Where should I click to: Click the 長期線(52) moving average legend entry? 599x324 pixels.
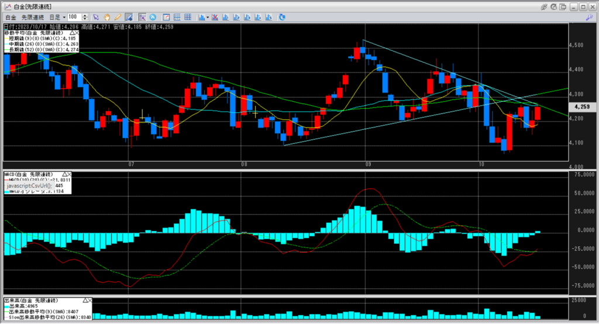[x=42, y=50]
